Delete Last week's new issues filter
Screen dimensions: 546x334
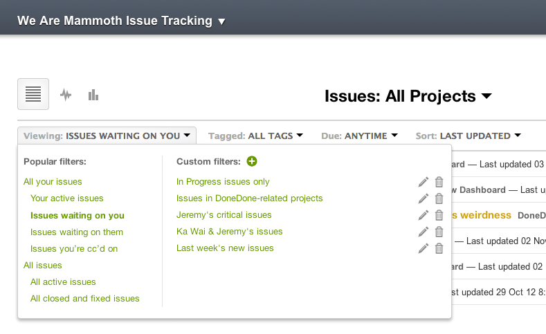(x=439, y=248)
